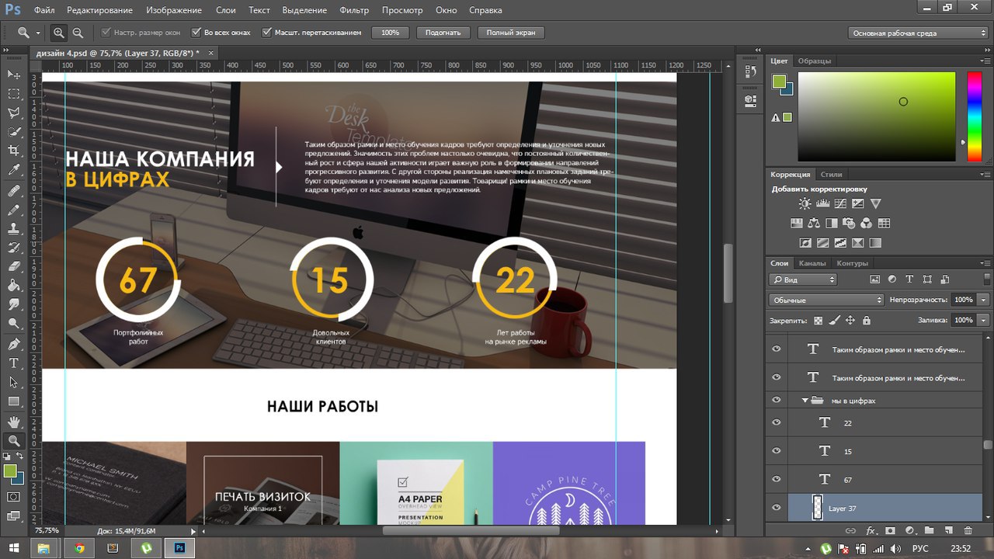Add a Brightness/Contrast adjustment

805,203
